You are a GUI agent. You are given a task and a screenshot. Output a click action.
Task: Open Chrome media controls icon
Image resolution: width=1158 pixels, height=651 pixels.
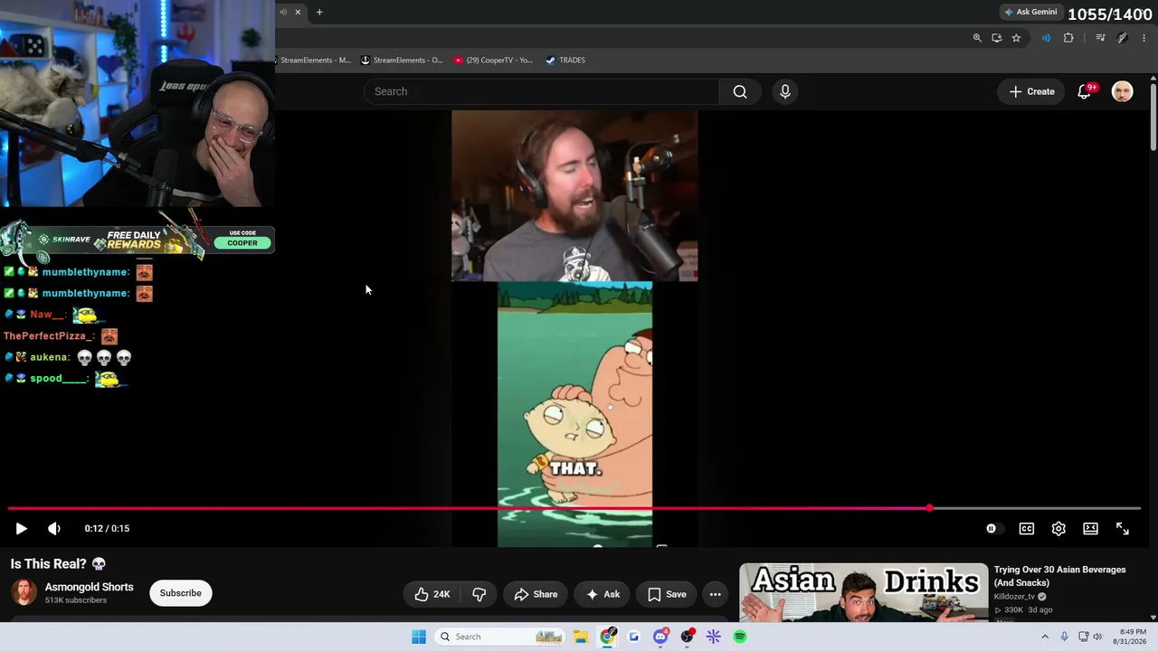coord(1100,38)
